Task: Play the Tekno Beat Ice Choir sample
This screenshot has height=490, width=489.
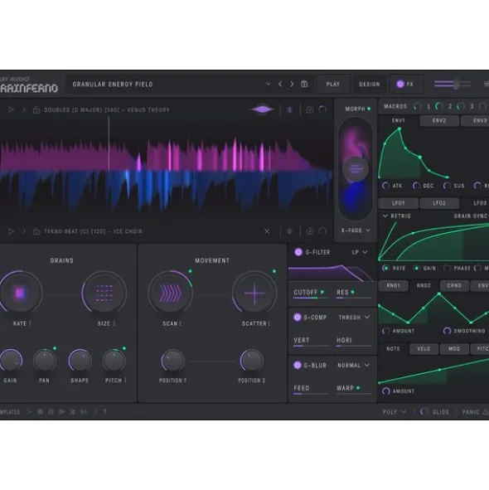Action: tap(11, 231)
